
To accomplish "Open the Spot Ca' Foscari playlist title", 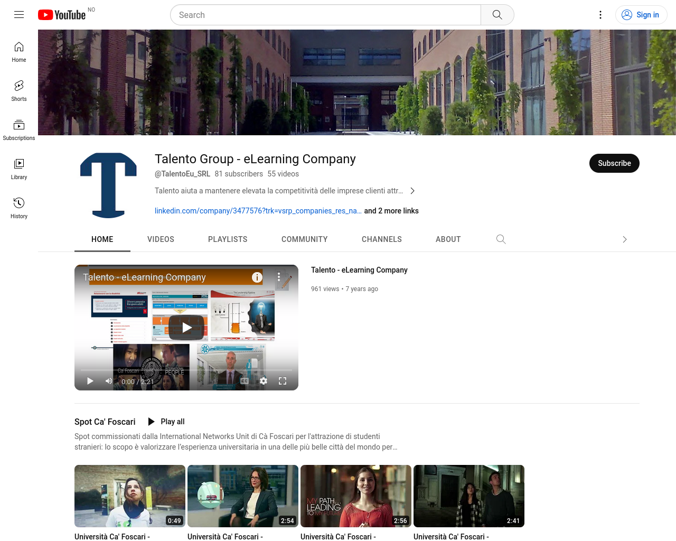I will (105, 422).
